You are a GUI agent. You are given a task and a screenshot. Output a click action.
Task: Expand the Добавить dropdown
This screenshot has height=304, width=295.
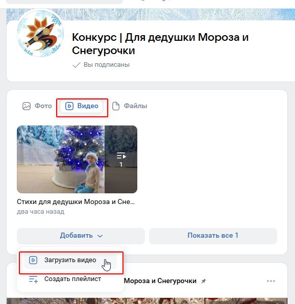pyautogui.click(x=81, y=236)
